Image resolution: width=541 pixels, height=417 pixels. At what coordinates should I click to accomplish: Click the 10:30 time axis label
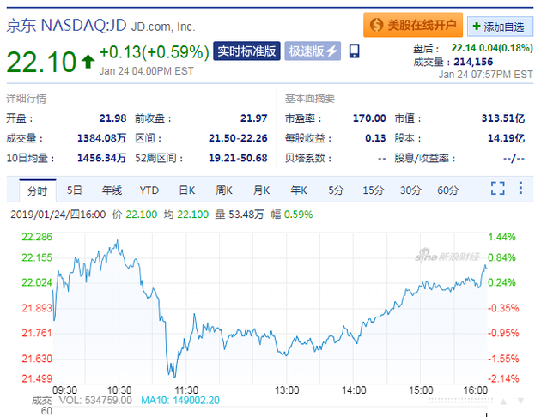coord(119,390)
